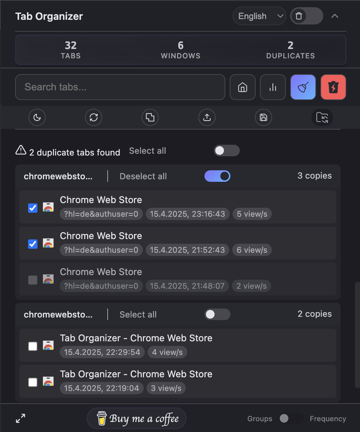This screenshot has height=432, width=360.
Task: Click the red quick-delete trash icon
Action: (333, 87)
